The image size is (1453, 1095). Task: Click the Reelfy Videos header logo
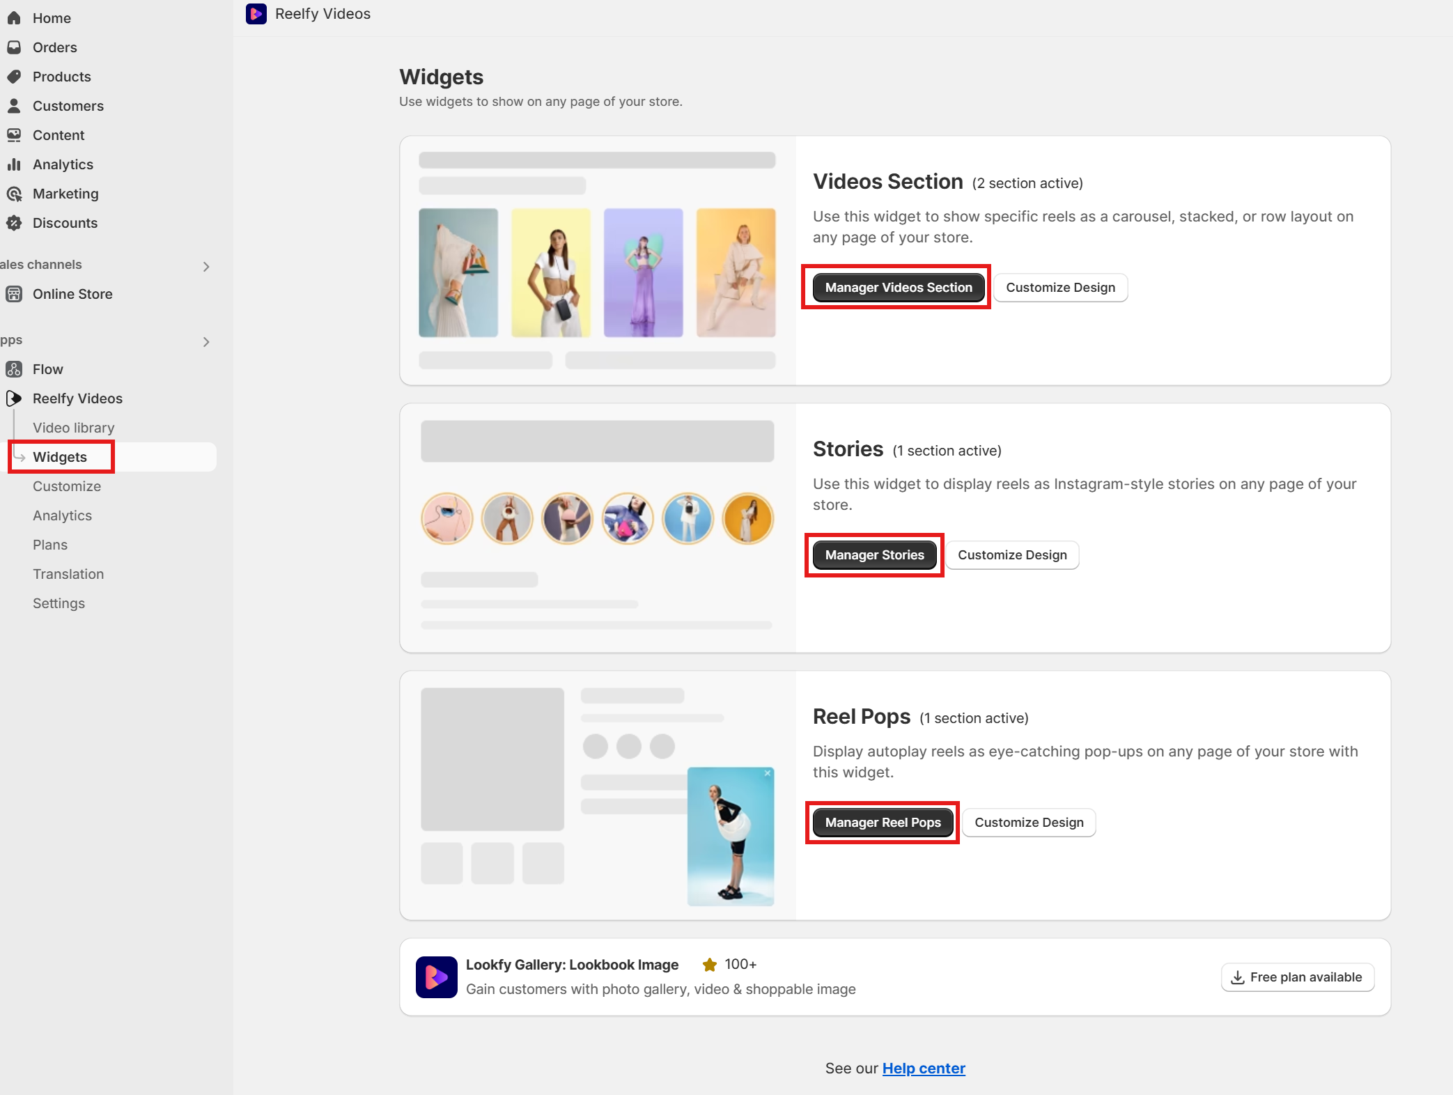(256, 14)
